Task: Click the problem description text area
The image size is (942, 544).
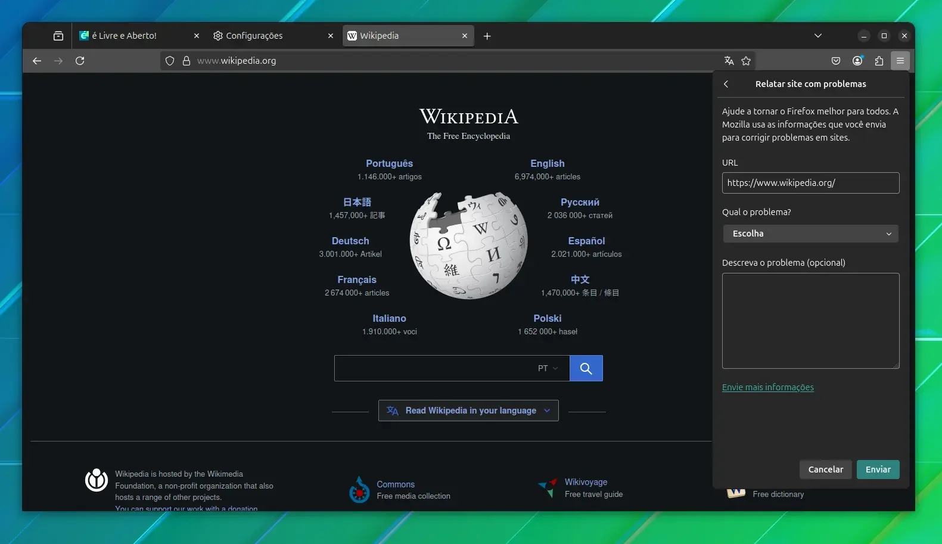Action: 810,321
